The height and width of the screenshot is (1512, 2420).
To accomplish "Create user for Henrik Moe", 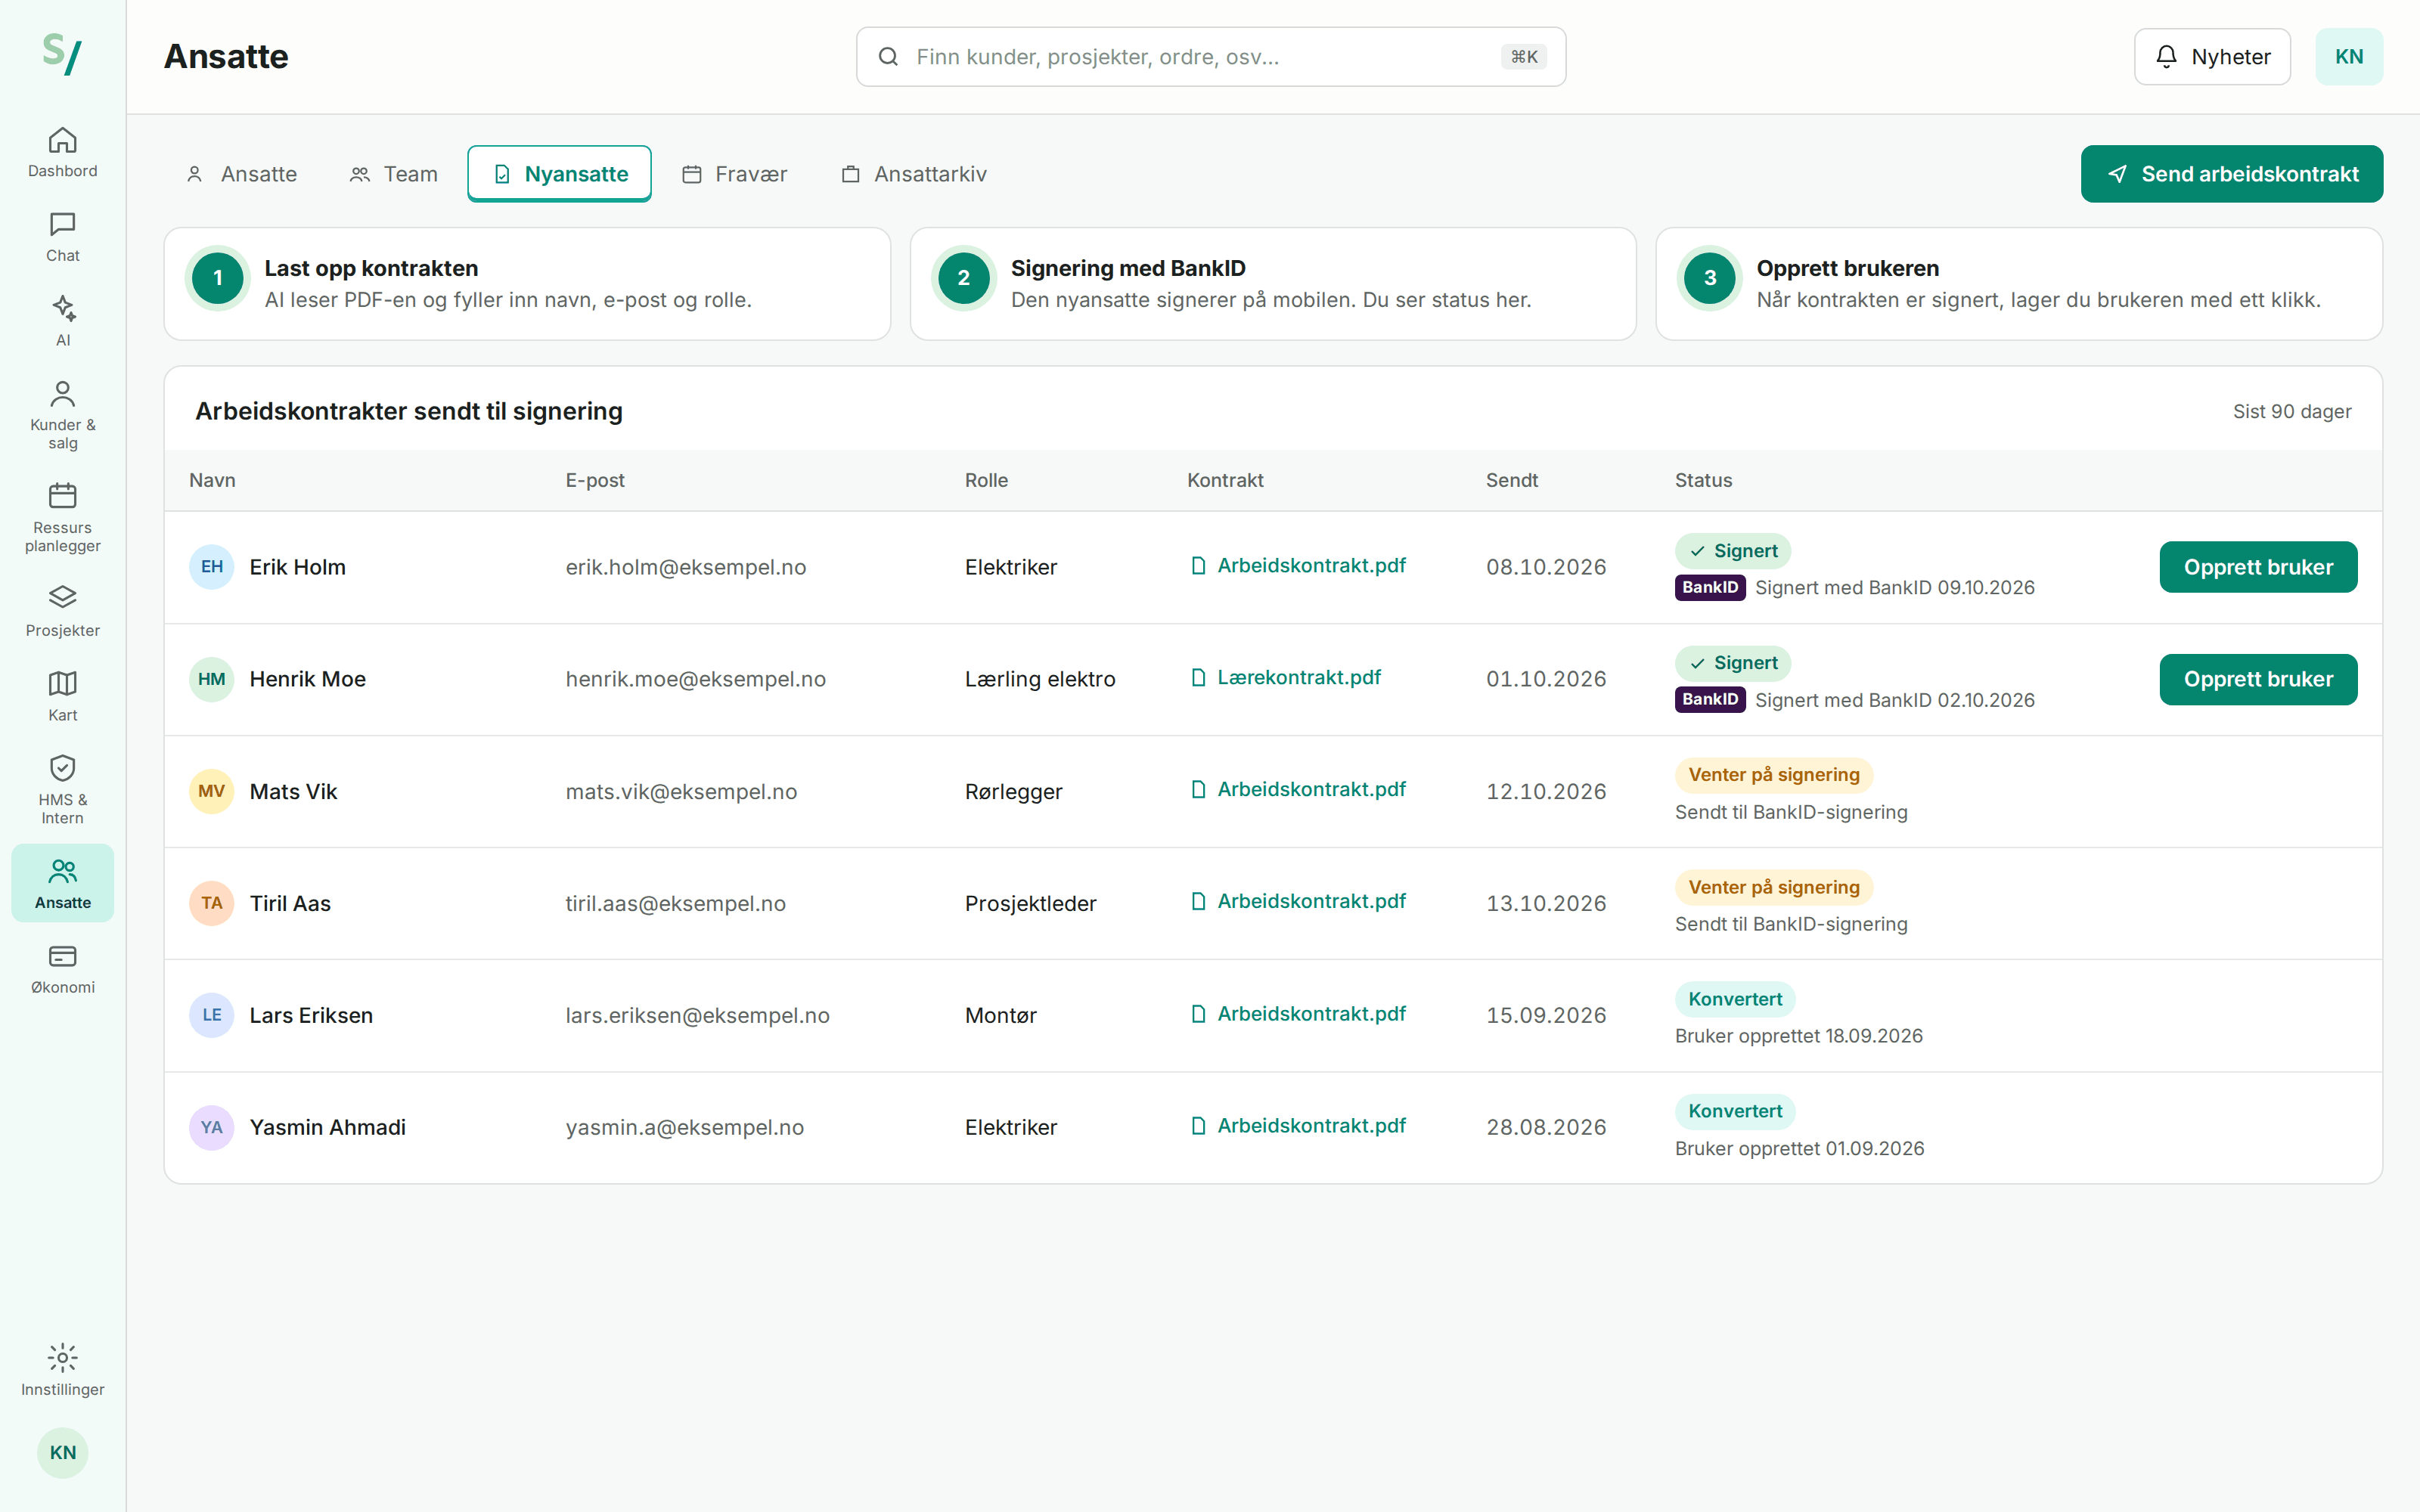I will coord(2258,679).
